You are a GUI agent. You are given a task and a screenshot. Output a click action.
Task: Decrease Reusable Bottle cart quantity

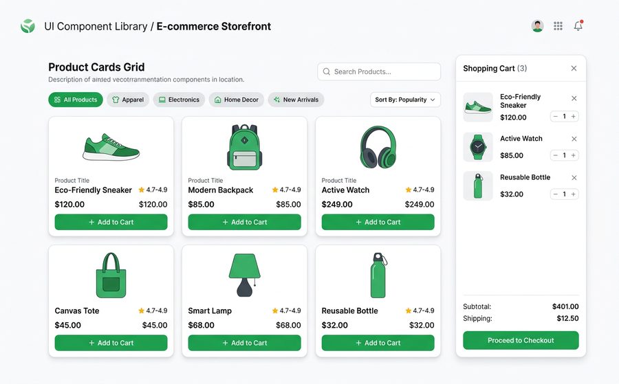coord(556,194)
